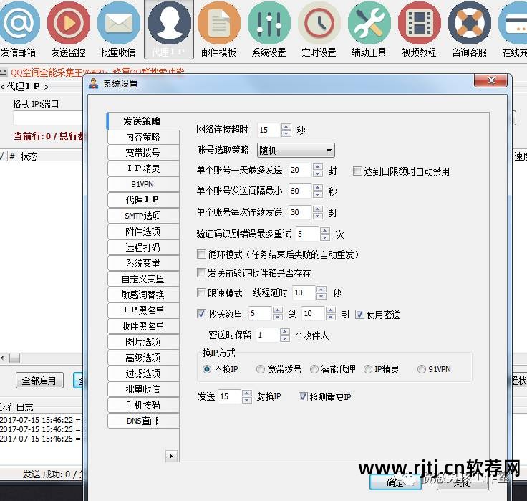
Task: Enable 发送前验证收件箱是否存在 checkbox
Action: 201,273
